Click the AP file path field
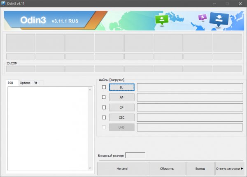The height and width of the screenshot is (177, 247). pos(190,98)
